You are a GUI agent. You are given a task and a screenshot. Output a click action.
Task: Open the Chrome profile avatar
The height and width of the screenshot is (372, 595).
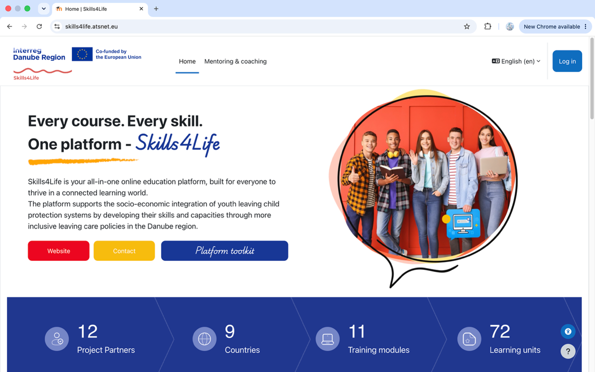[x=510, y=26]
